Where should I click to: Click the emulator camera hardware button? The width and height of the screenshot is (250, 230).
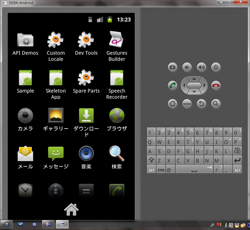click(x=173, y=67)
